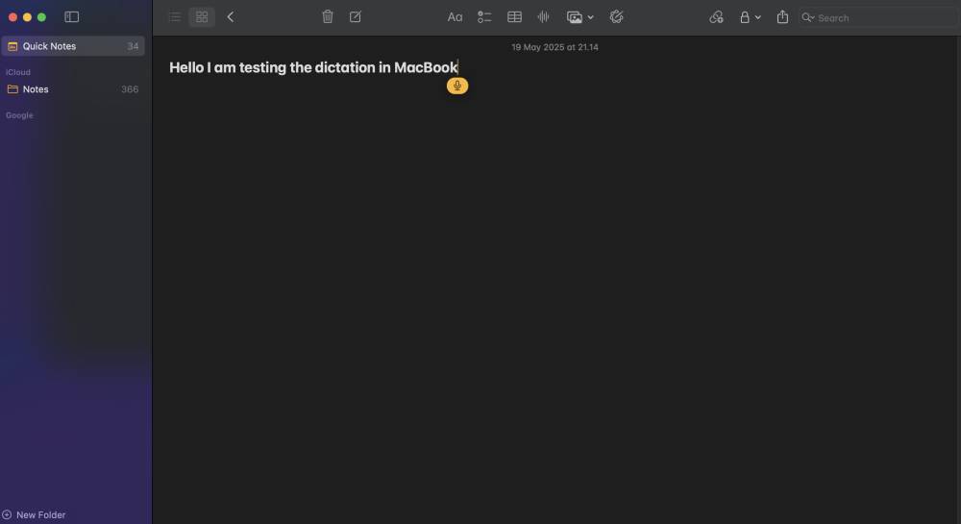Expand the lock dropdown chevron
The height and width of the screenshot is (524, 961).
[757, 17]
